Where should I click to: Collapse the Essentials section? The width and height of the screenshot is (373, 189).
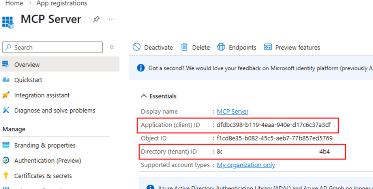coord(143,96)
